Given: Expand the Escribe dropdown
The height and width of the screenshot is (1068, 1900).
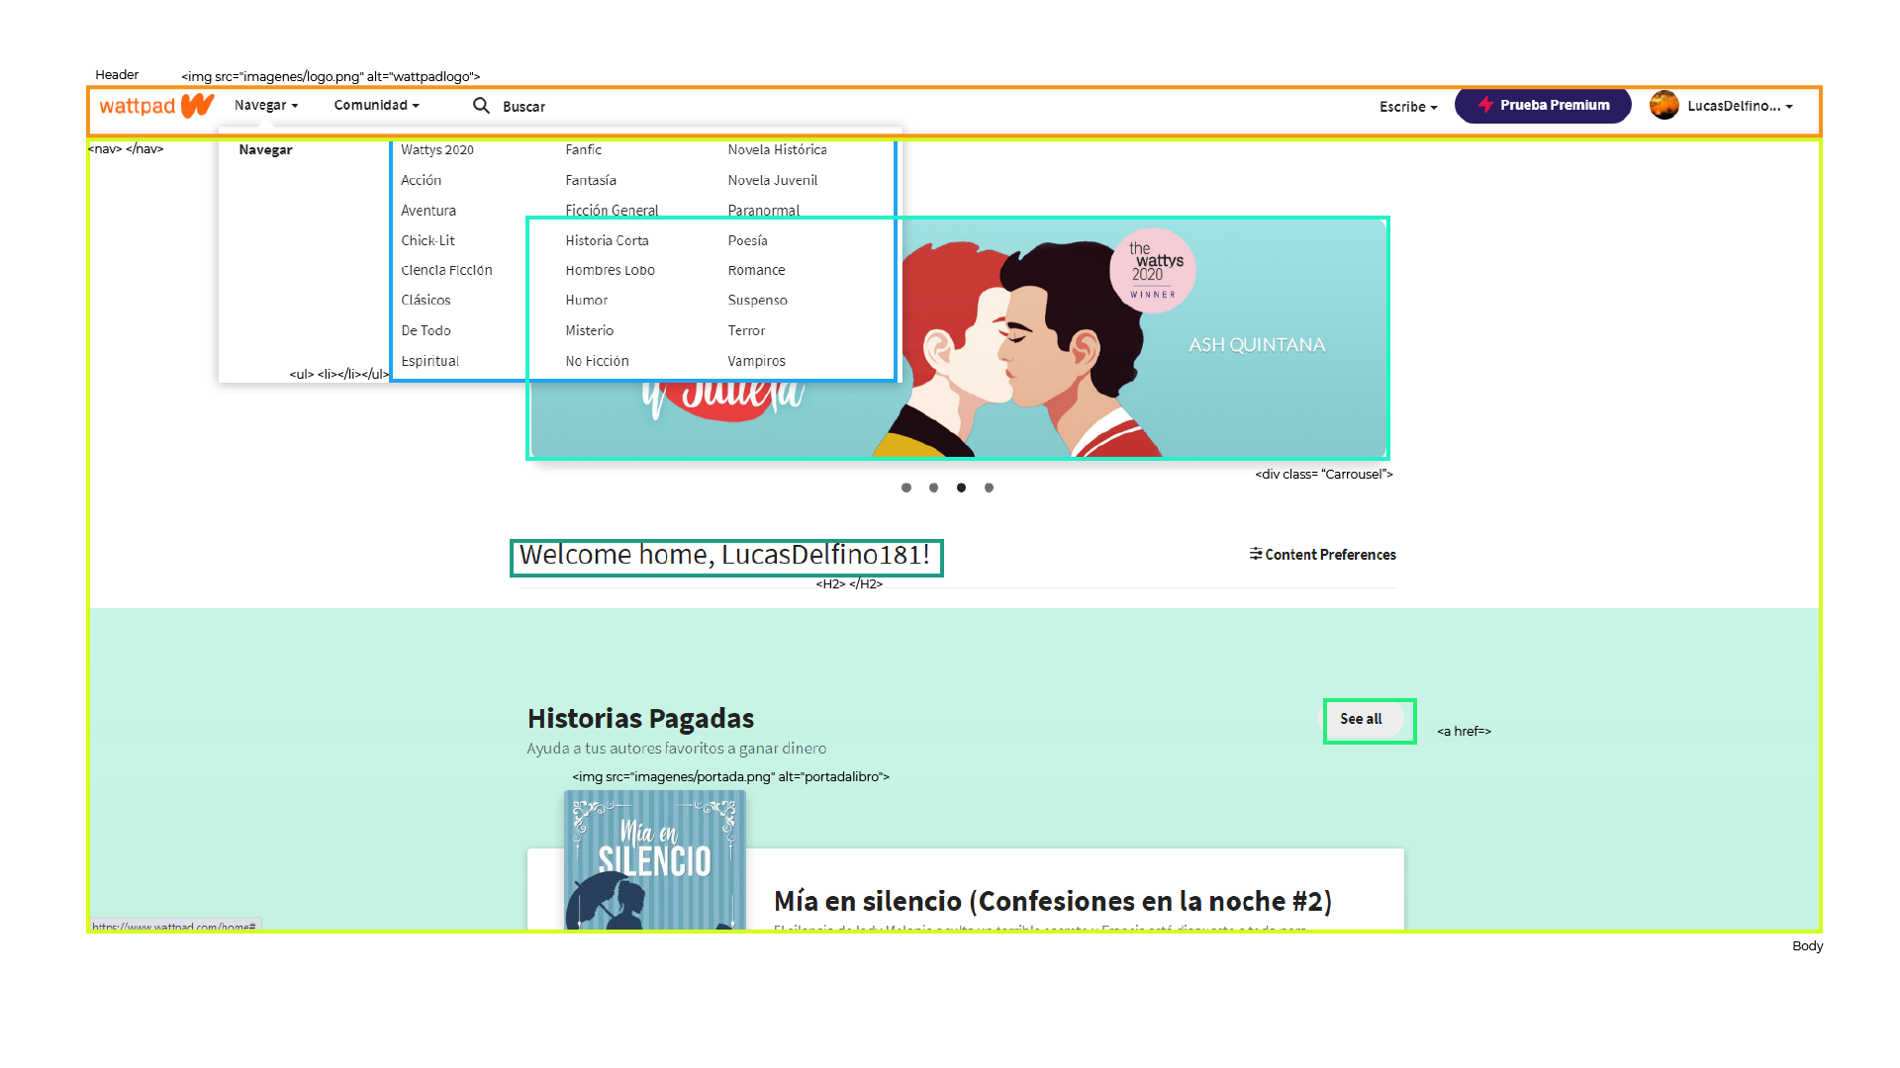Looking at the screenshot, I should (x=1407, y=107).
